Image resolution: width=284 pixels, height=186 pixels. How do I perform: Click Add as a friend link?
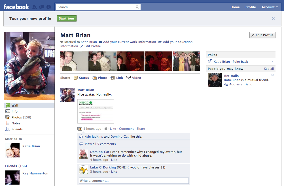pyautogui.click(x=241, y=84)
